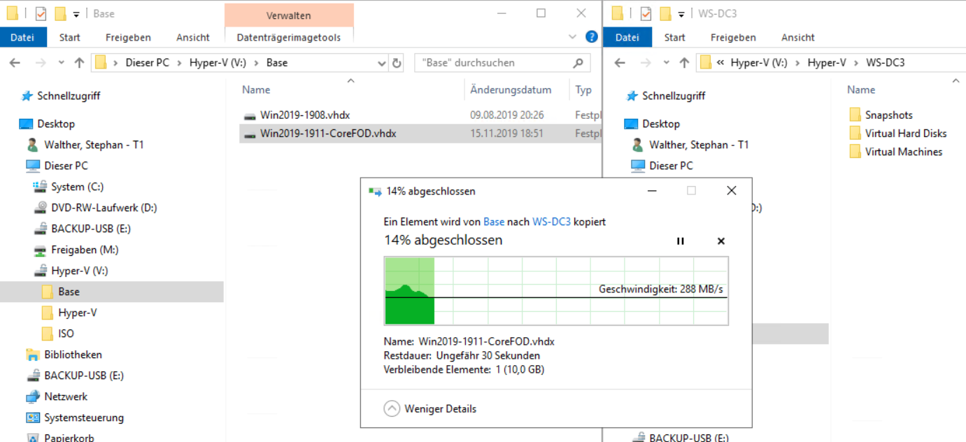Image resolution: width=966 pixels, height=442 pixels.
Task: Cancel the copy with the X button
Action: click(721, 241)
